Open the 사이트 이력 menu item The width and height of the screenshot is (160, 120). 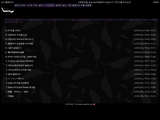point(32,5)
